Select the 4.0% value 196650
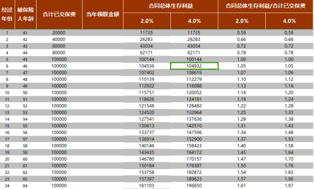Image resolution: width=314 pixels, height=189 pixels. tap(194, 185)
